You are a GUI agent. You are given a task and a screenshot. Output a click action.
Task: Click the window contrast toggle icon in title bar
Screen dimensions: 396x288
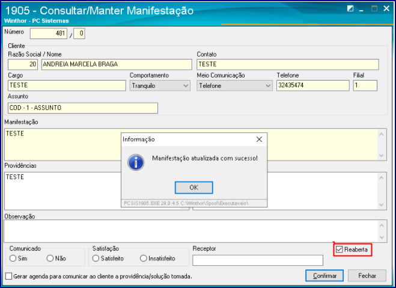click(350, 8)
